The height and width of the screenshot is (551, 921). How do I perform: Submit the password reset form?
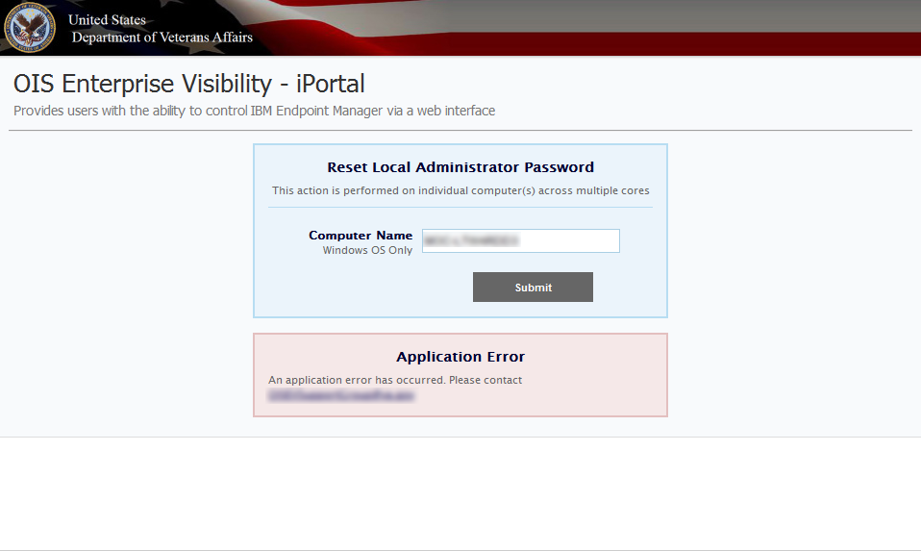point(533,288)
